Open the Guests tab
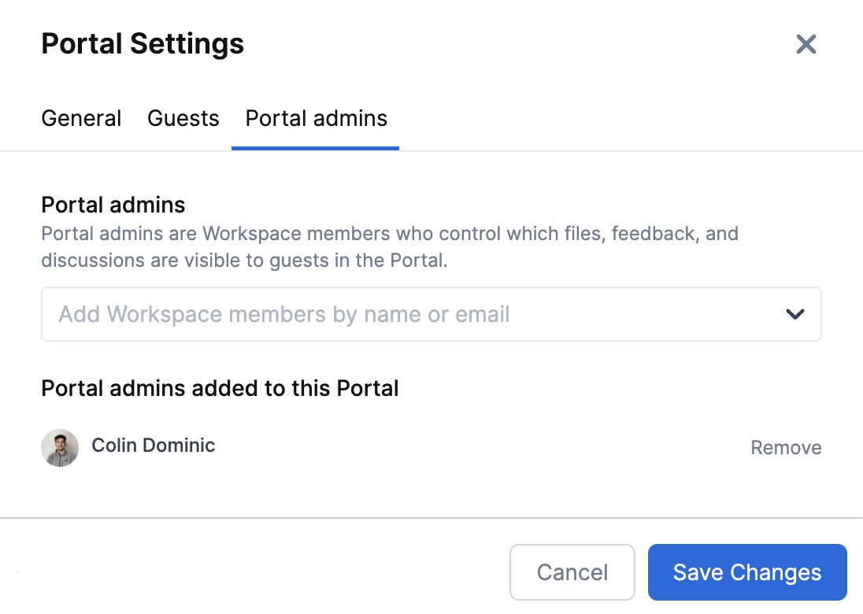The image size is (863, 614). pos(183,118)
